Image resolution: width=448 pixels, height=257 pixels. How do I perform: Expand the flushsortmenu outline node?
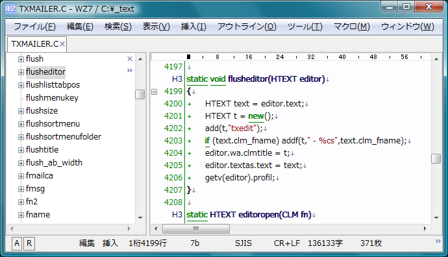pos(21,124)
